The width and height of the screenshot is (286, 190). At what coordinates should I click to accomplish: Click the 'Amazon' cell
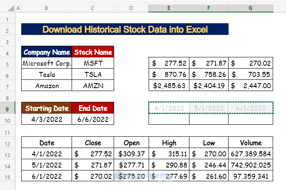[x=47, y=85]
